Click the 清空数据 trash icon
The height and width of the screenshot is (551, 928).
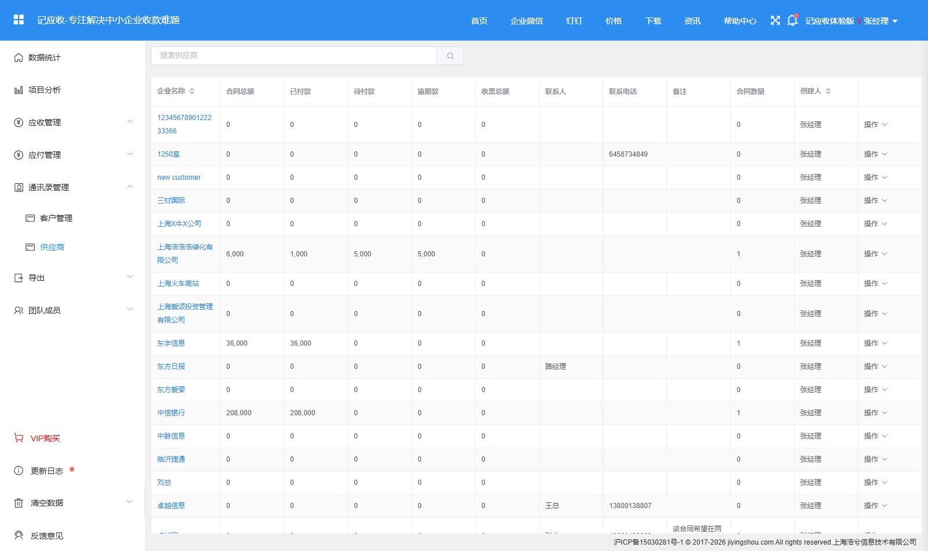tap(19, 503)
